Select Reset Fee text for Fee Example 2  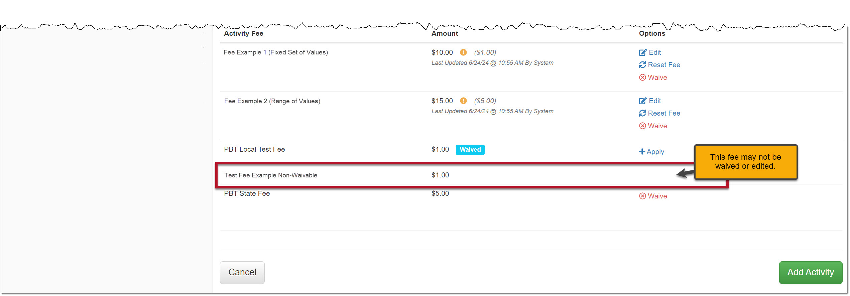664,113
